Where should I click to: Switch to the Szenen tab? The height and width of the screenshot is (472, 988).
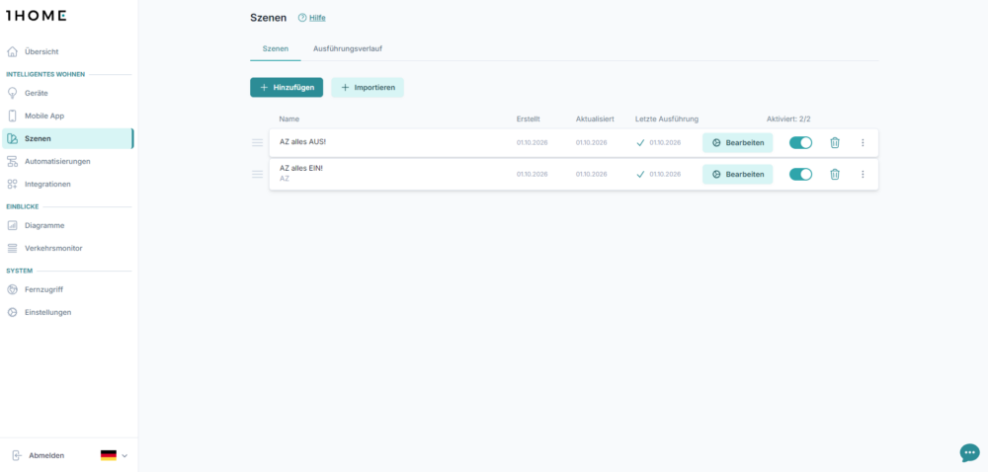(x=276, y=48)
